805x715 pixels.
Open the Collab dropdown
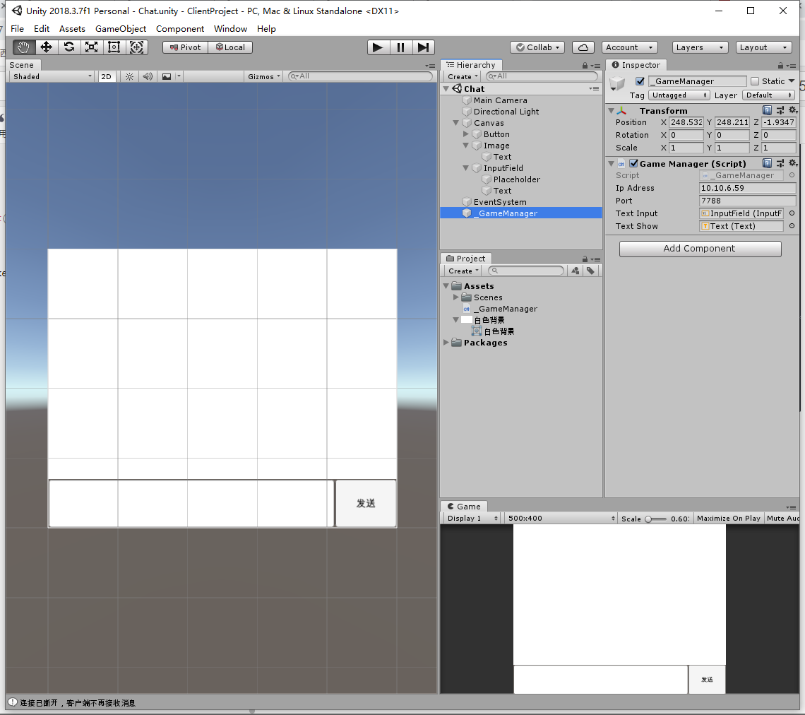point(537,47)
